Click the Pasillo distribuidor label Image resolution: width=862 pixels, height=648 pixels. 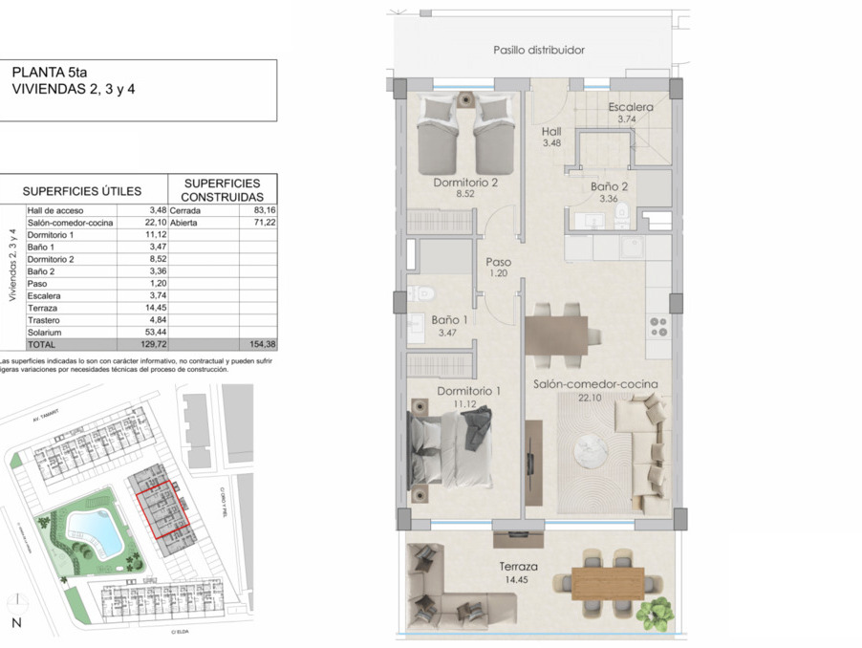(x=539, y=50)
